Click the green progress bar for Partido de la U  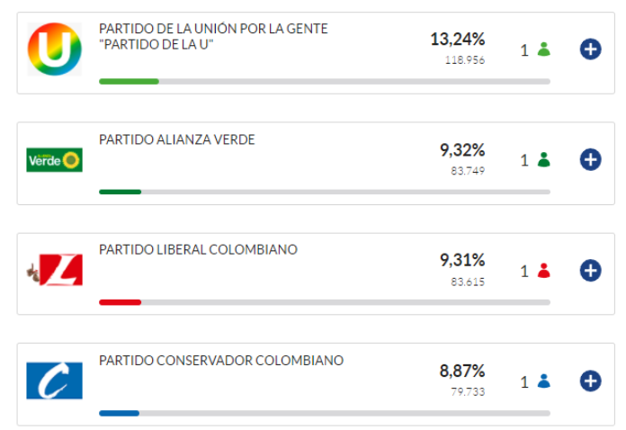coord(130,81)
